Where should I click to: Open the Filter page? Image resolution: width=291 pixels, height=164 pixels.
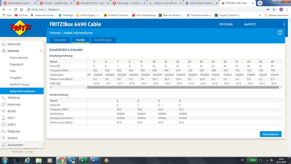pyautogui.click(x=13, y=71)
